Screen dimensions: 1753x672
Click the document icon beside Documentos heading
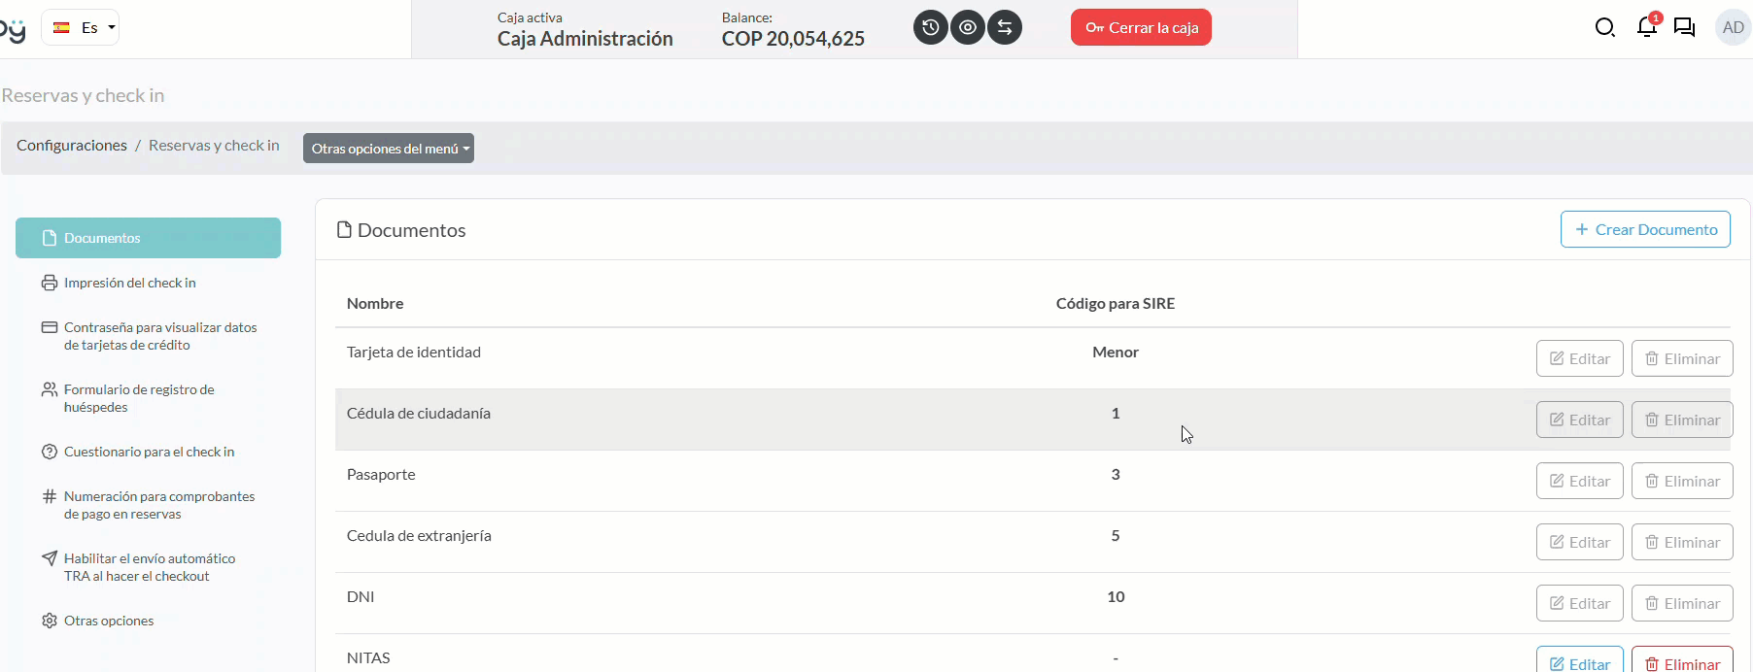point(344,230)
